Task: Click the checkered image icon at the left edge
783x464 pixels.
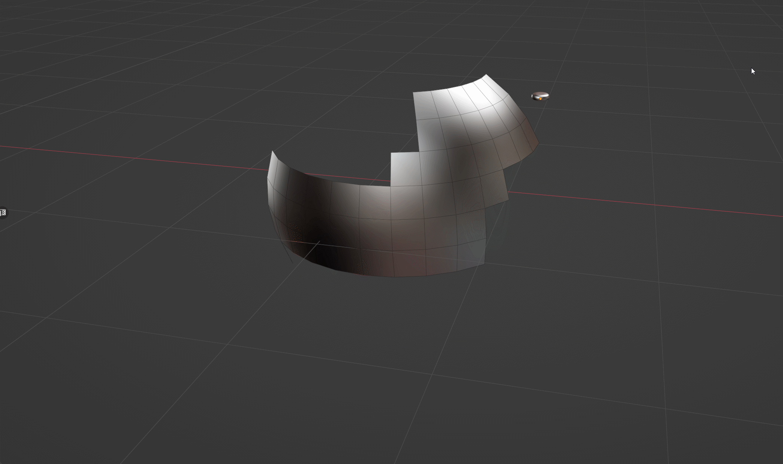Action: pyautogui.click(x=3, y=212)
